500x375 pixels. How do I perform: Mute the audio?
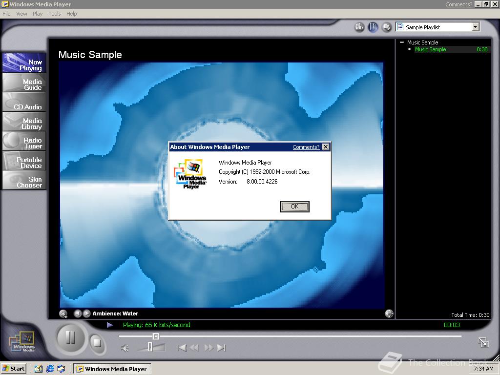click(x=125, y=348)
